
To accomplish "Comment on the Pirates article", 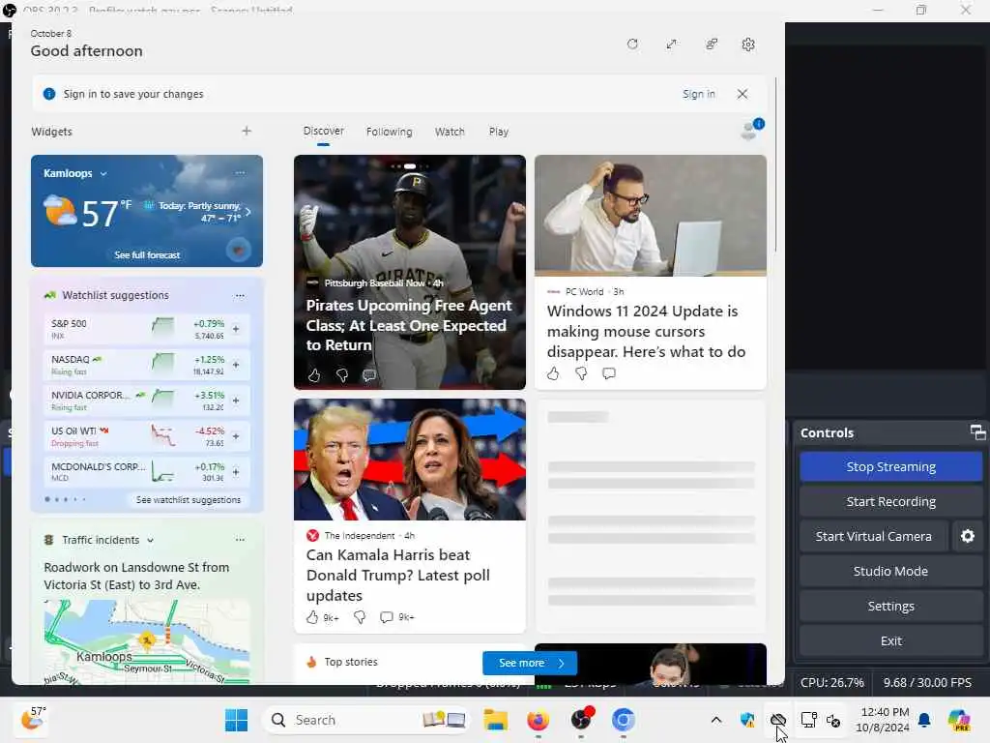I will pyautogui.click(x=369, y=375).
